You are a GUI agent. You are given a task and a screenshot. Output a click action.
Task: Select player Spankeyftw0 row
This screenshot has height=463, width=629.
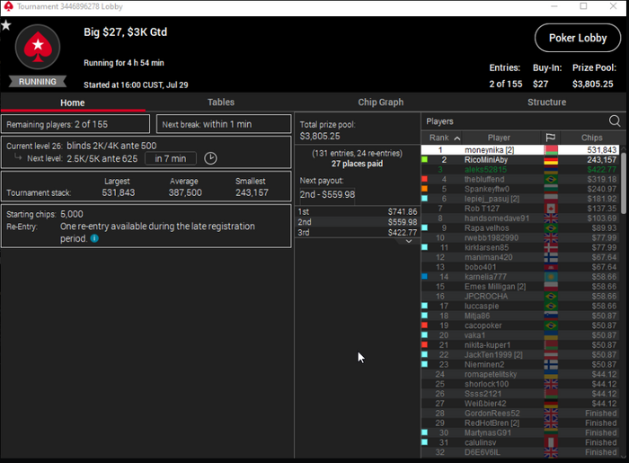click(x=520, y=189)
